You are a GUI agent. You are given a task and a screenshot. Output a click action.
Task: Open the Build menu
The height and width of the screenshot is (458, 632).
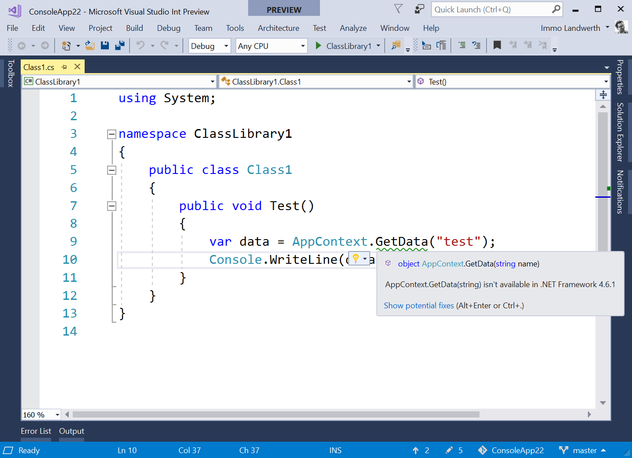134,28
